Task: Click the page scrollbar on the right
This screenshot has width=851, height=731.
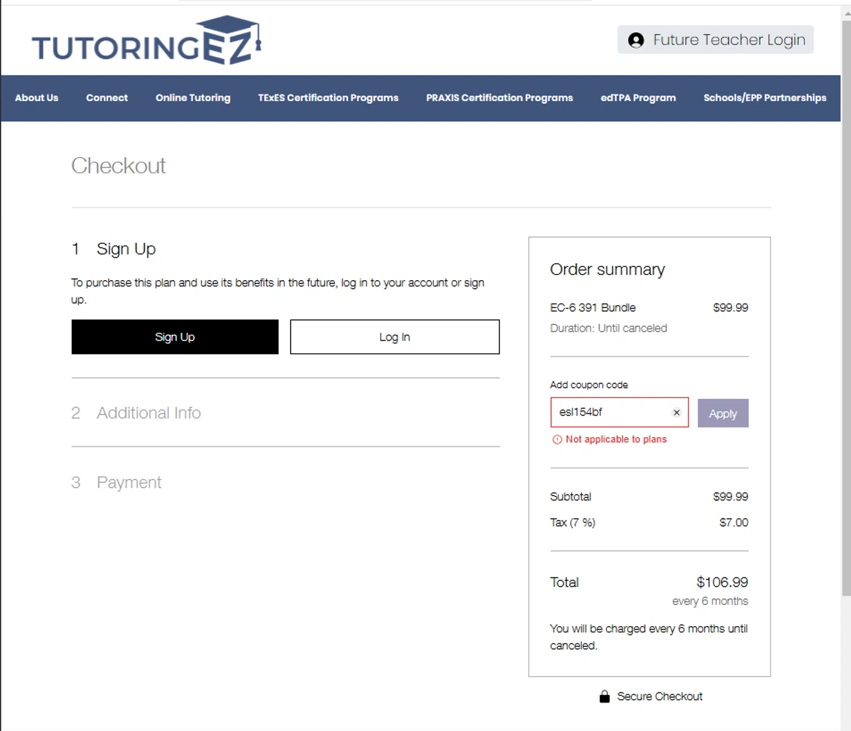Action: tap(846, 309)
